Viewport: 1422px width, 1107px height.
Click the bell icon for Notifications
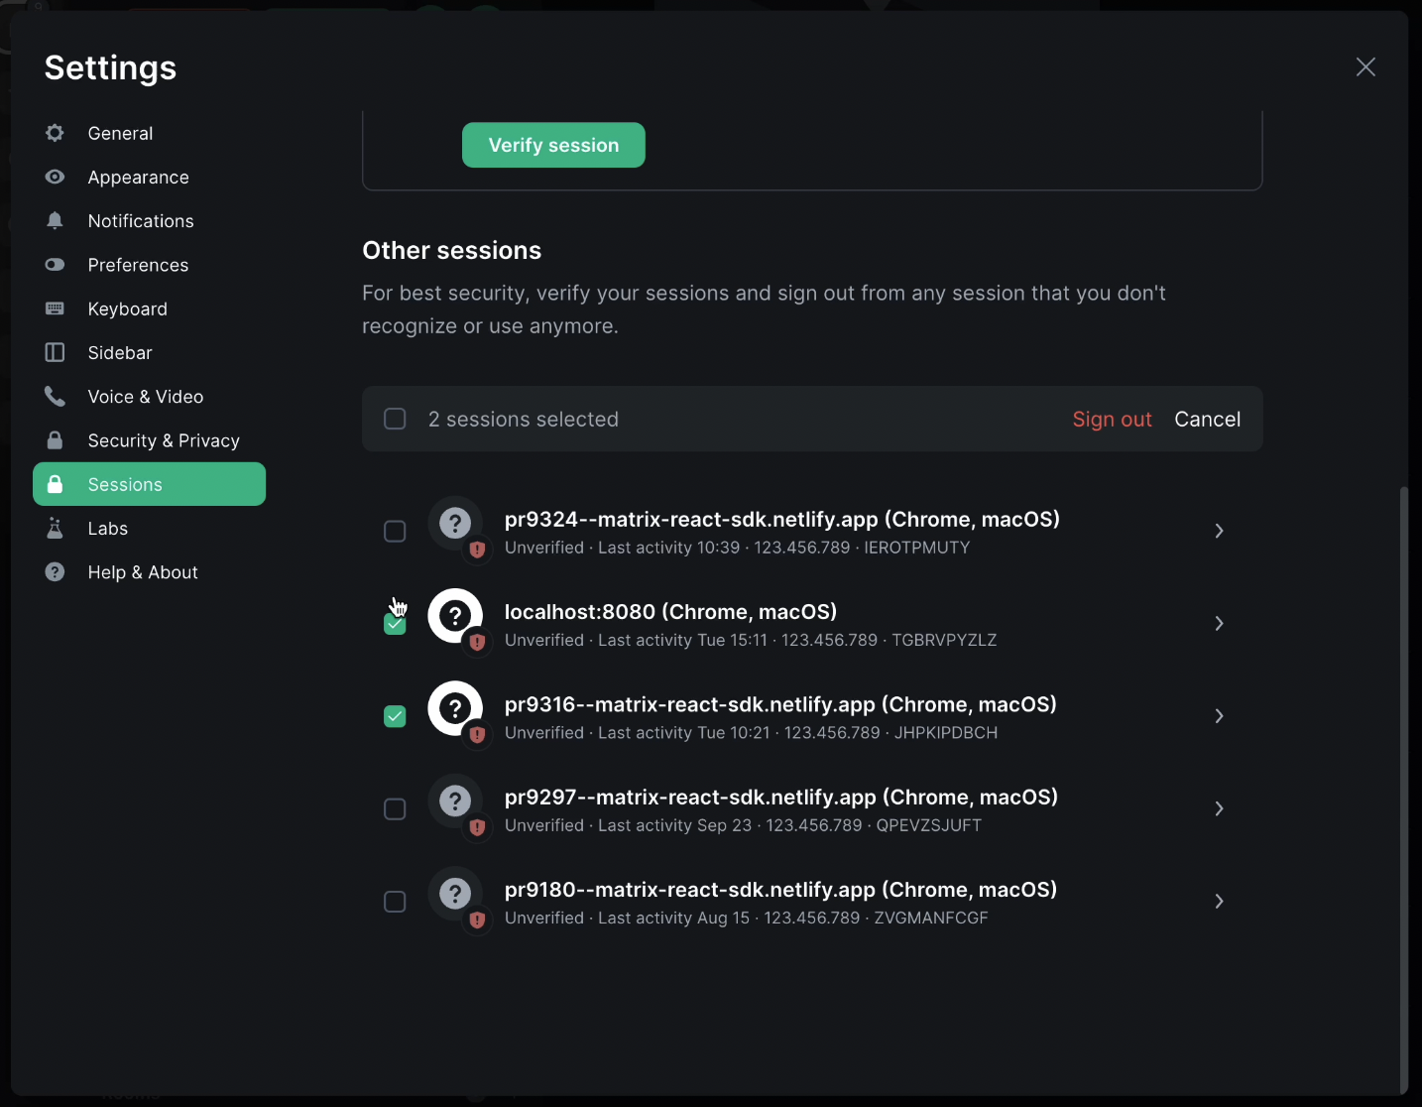[55, 220]
